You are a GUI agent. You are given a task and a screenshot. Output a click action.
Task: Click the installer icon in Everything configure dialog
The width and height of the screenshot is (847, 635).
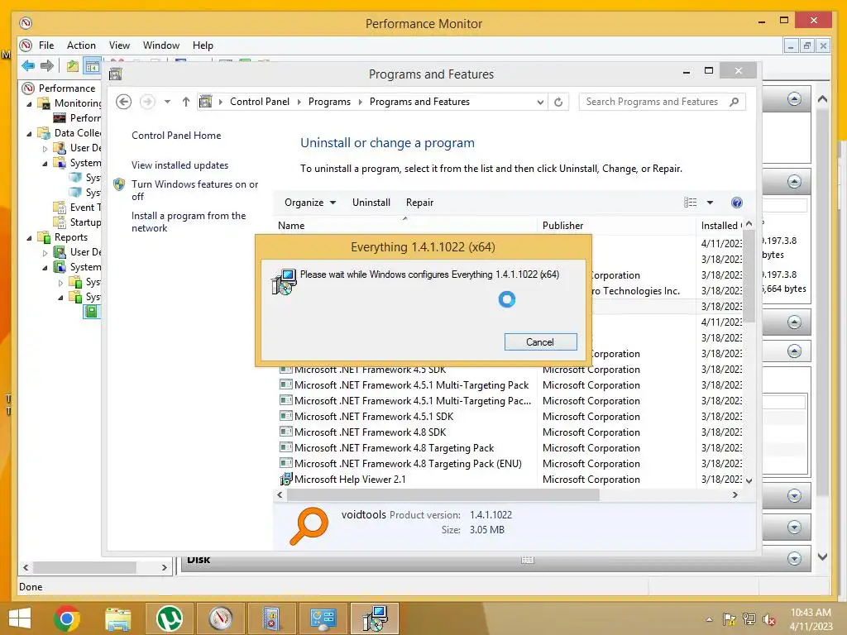tap(285, 282)
